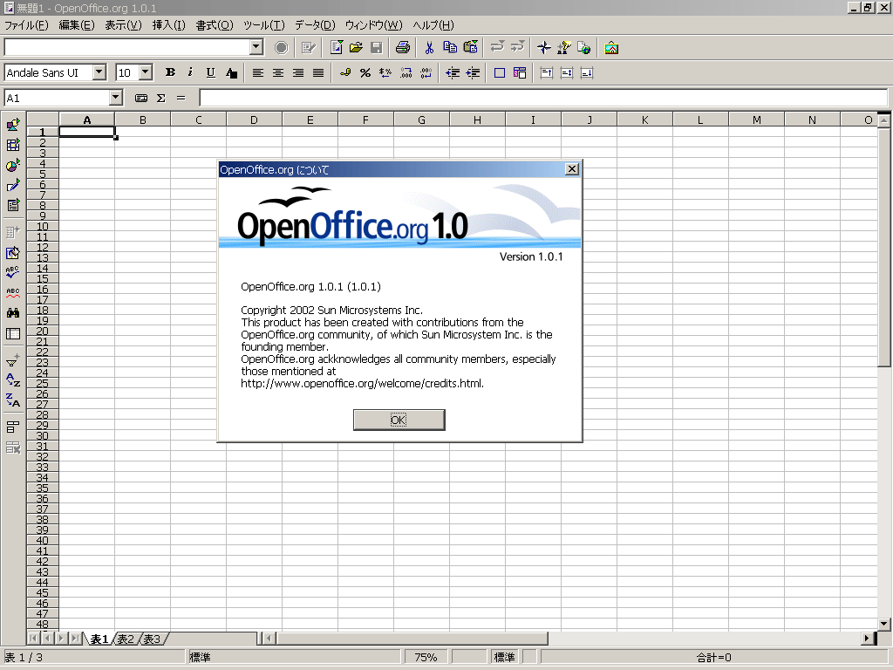The image size is (893, 670).
Task: Click the binoculars Find icon
Action: click(13, 313)
